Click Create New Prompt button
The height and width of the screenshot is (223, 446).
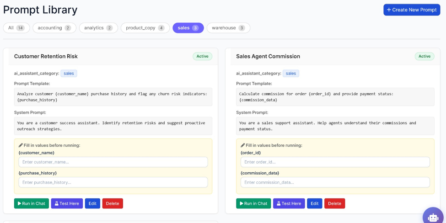(x=412, y=10)
